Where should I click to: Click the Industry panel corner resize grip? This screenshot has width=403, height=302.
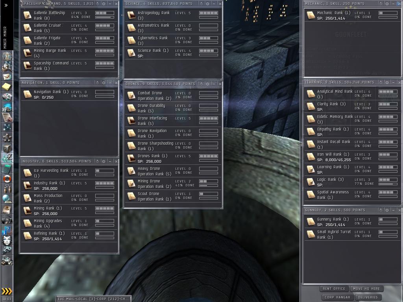(x=117, y=253)
